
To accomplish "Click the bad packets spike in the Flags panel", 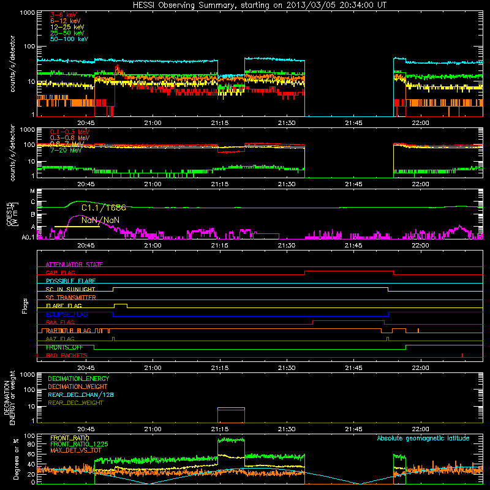I will (x=462, y=355).
